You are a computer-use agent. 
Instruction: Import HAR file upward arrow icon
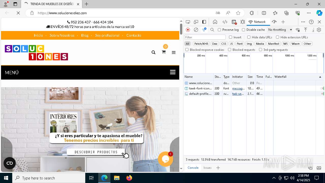306,30
